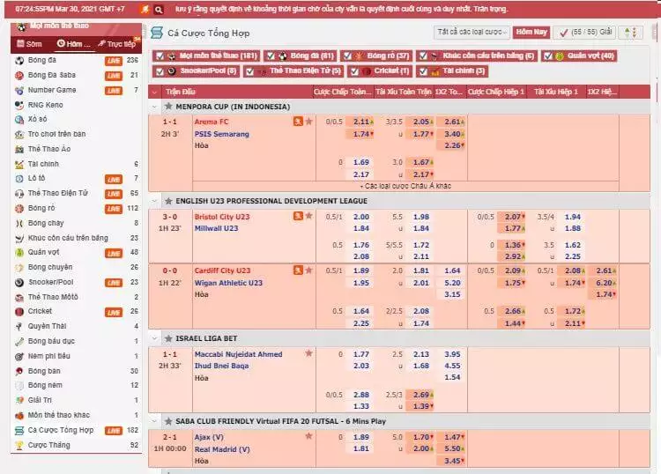661x474 pixels.
Task: Collapse all matches via Trận Đấu header chevron
Action: [155, 92]
